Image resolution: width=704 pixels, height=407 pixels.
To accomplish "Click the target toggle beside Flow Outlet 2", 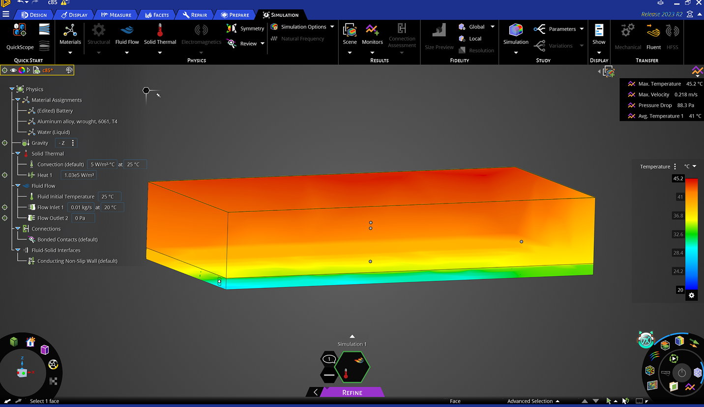I will pyautogui.click(x=5, y=218).
